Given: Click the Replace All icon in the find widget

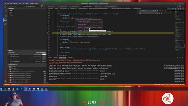Looking at the screenshot, I should tap(161, 13).
